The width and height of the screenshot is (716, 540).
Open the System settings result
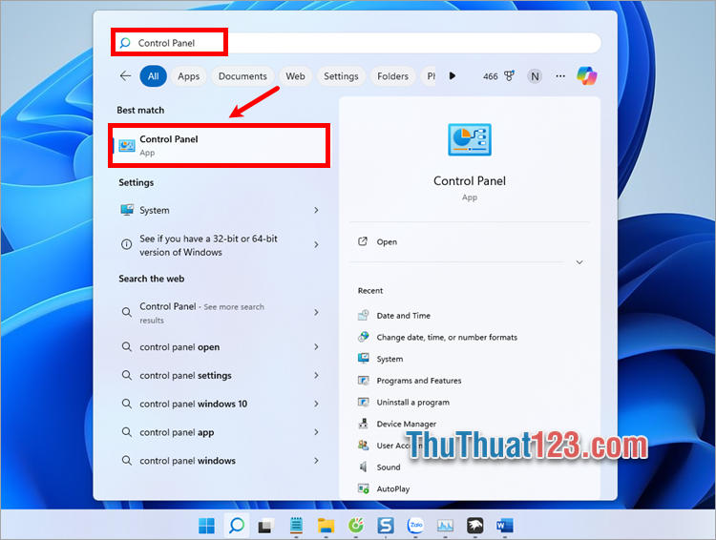point(219,210)
